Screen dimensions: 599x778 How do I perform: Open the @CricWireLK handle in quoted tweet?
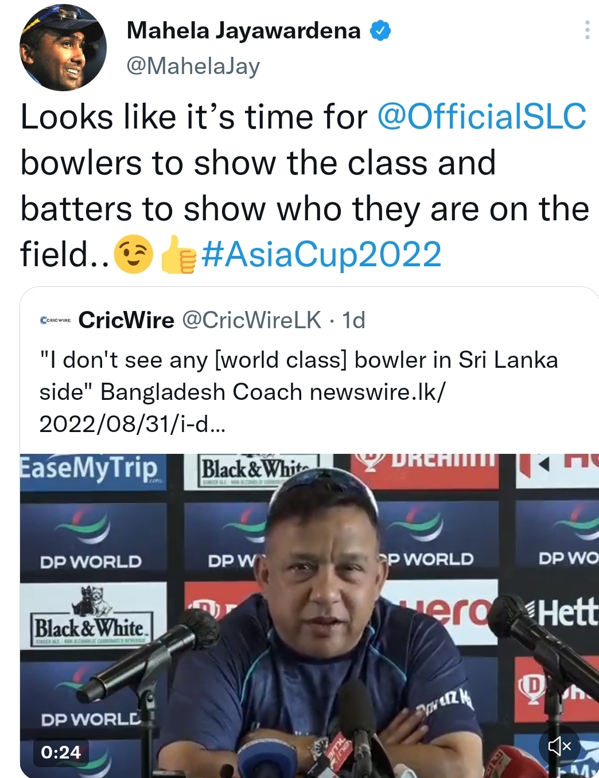pyautogui.click(x=251, y=320)
